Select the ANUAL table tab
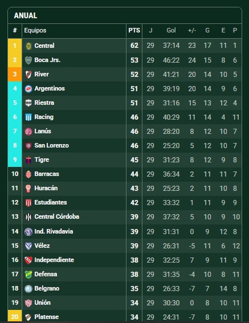The height and width of the screenshot is (323, 249). point(26,15)
